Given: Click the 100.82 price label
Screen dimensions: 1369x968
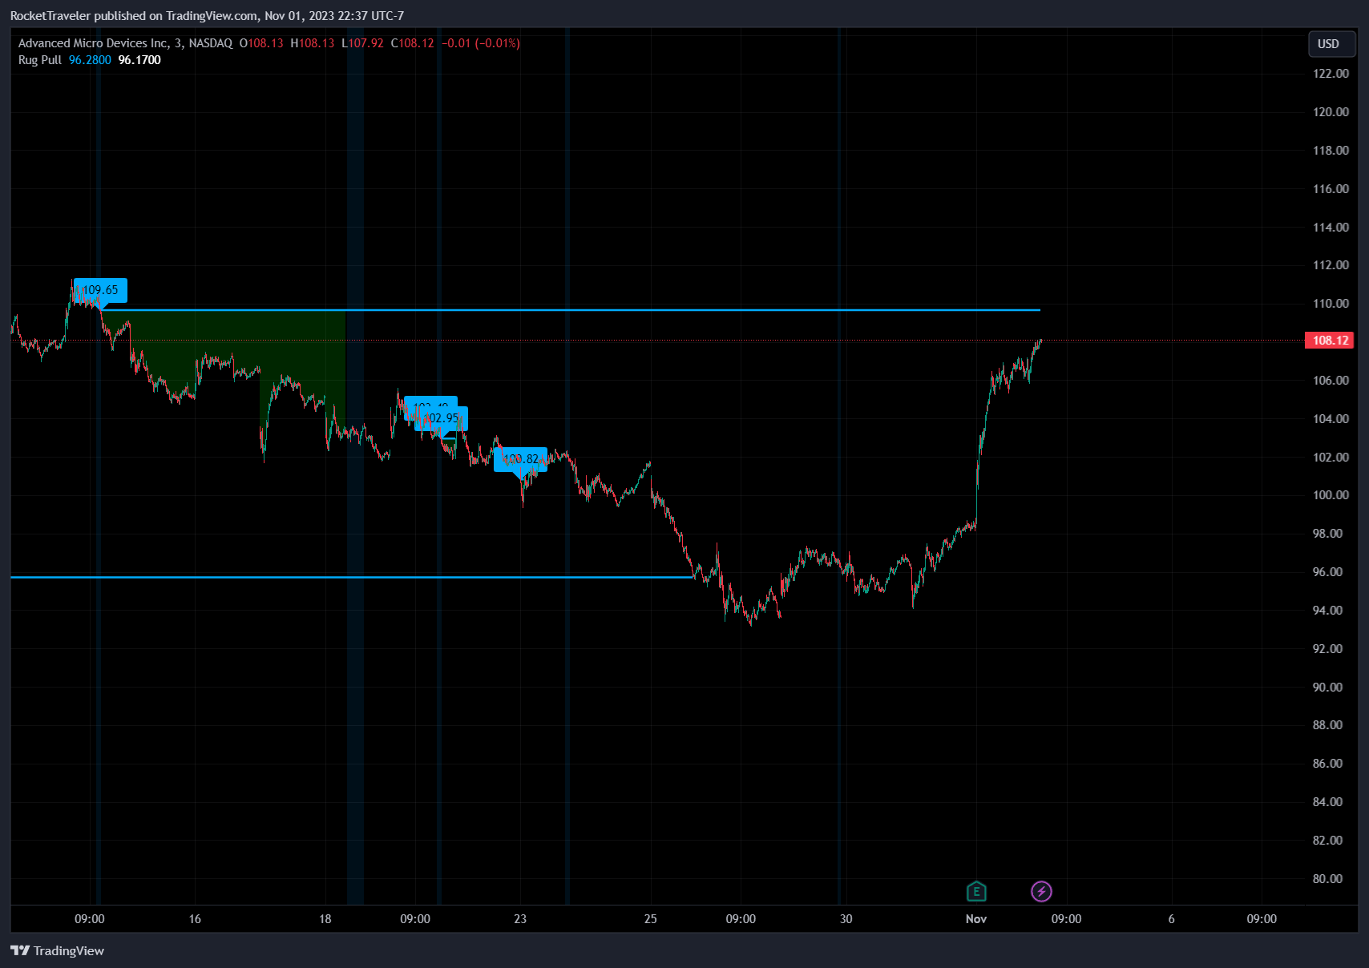Looking at the screenshot, I should click(x=521, y=459).
